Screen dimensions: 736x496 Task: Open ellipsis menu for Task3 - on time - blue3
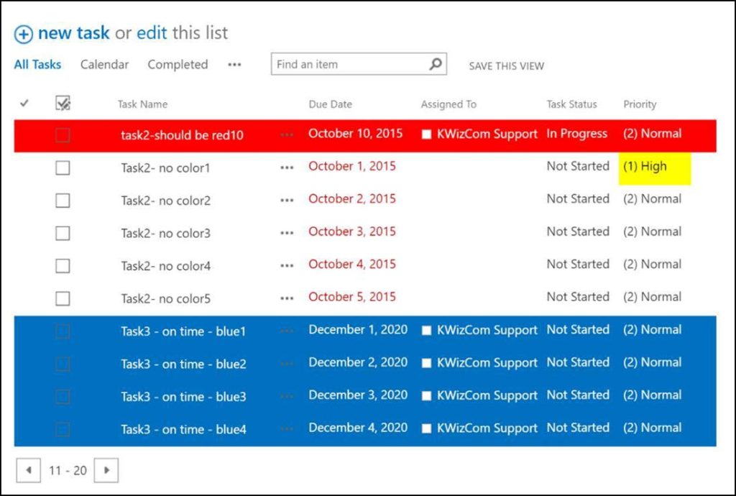pyautogui.click(x=287, y=397)
